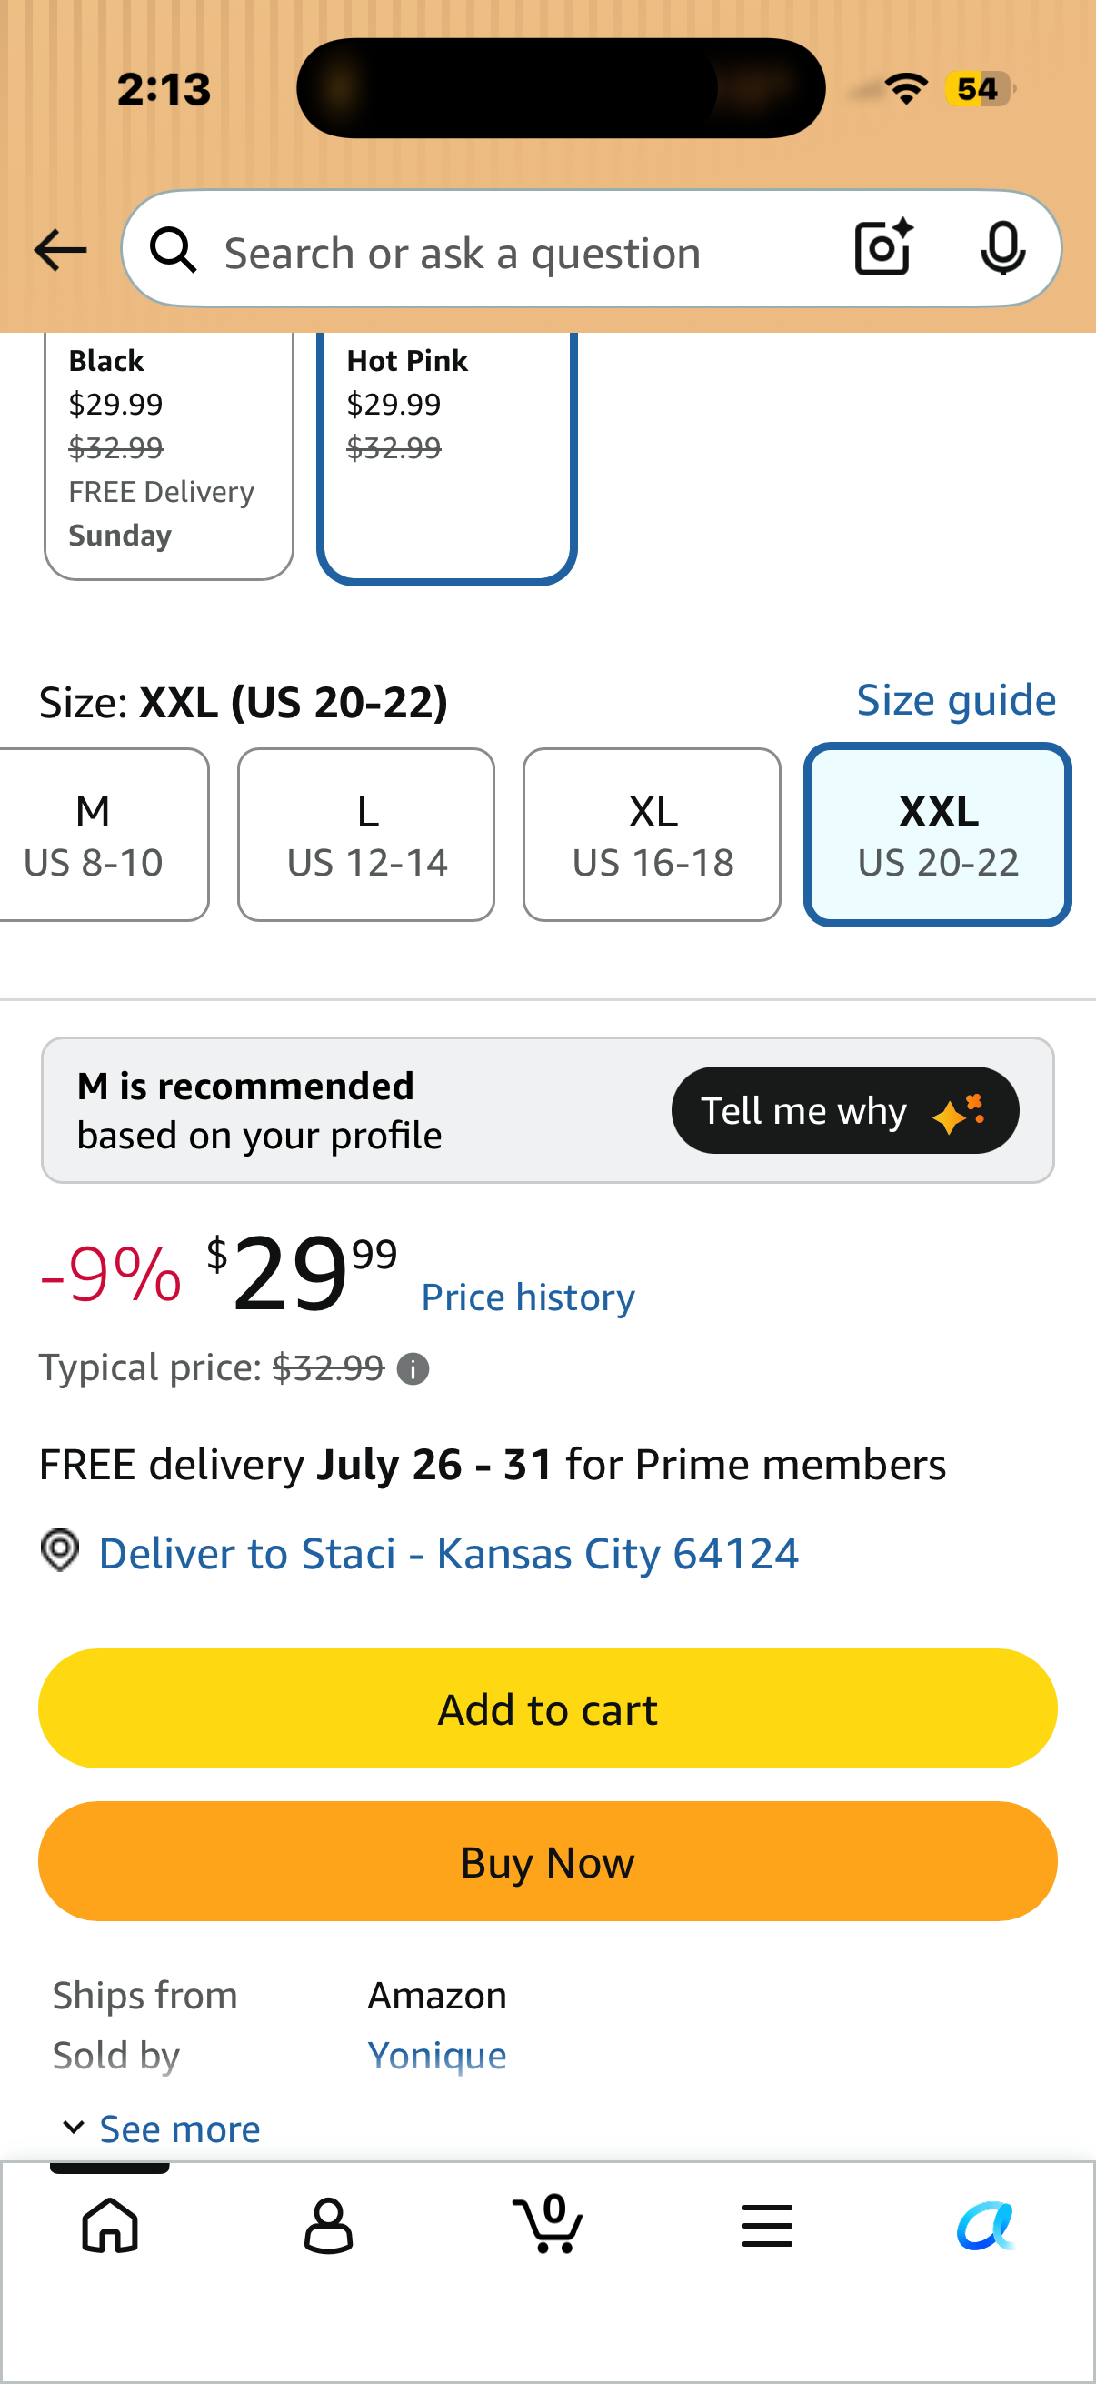Tap the microphone voice search icon

1002,248
